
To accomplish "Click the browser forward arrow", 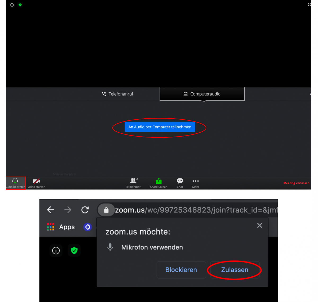I will [x=68, y=210].
